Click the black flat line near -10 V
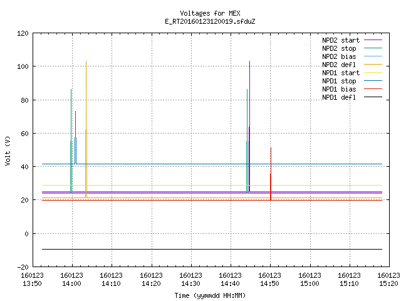Viewport: 401px width, 301px height. click(x=212, y=249)
